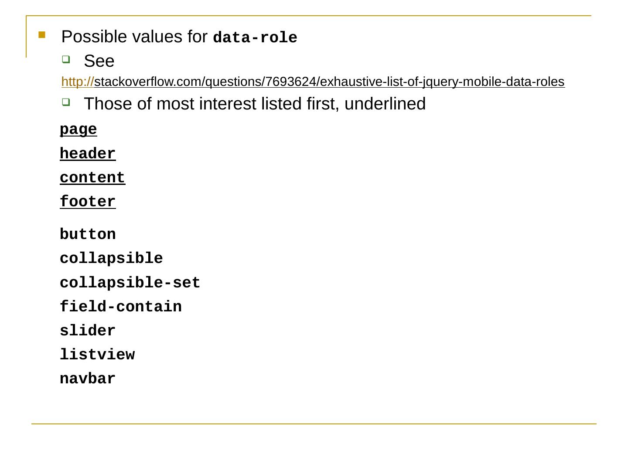Viewport: 628px width, 471px height.
Task: Select the underlined 'header' value
Action: 88,154
